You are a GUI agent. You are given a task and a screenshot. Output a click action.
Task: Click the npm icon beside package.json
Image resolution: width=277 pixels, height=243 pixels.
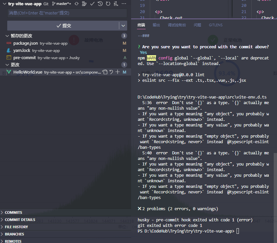[9, 43]
